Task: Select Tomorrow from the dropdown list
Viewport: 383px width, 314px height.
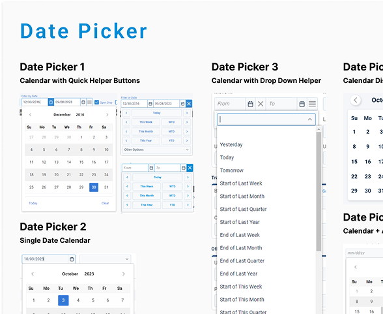Action: point(232,170)
